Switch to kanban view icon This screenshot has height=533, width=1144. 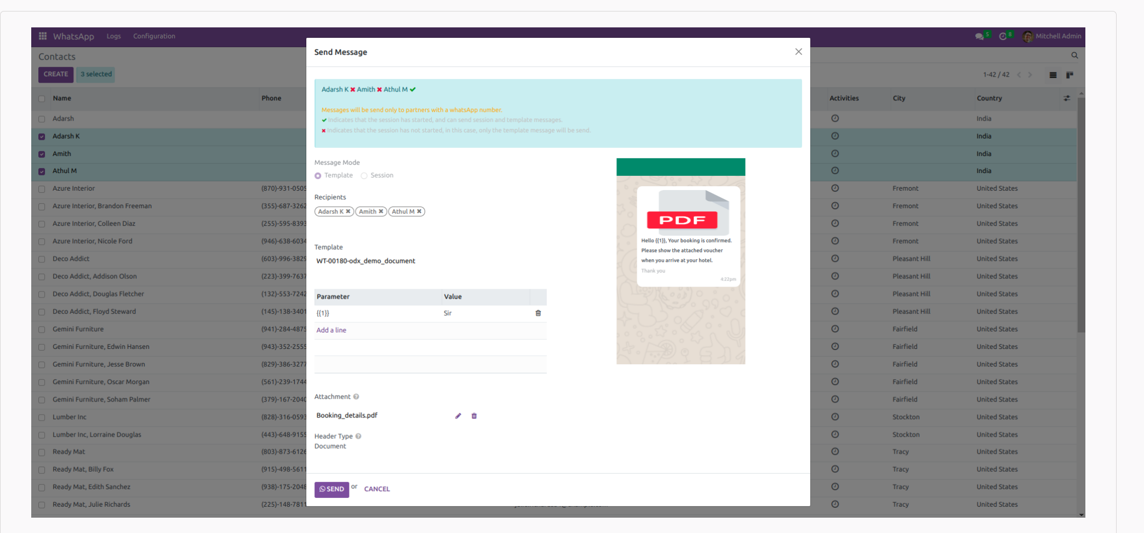pyautogui.click(x=1069, y=75)
